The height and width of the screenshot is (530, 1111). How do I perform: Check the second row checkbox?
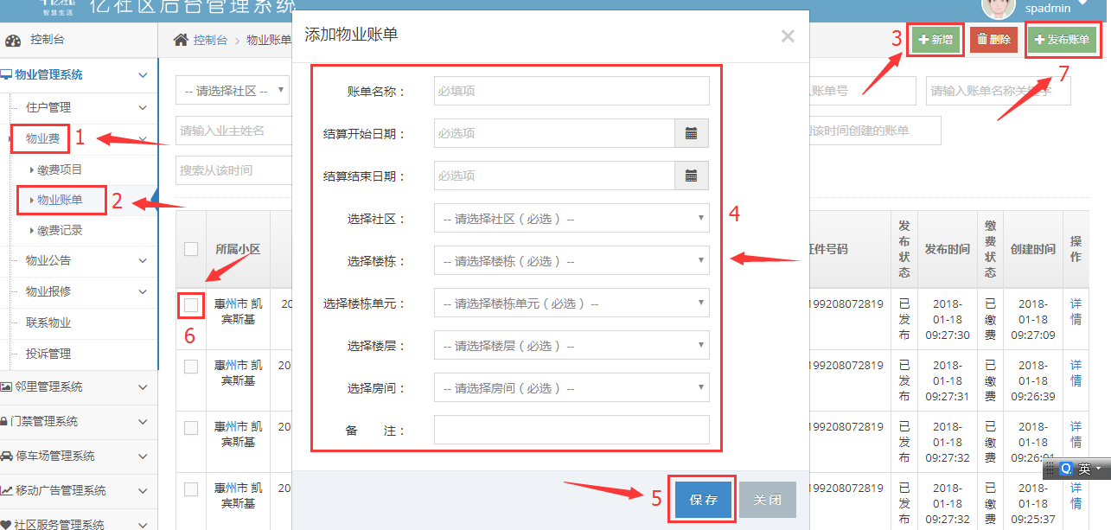point(191,367)
